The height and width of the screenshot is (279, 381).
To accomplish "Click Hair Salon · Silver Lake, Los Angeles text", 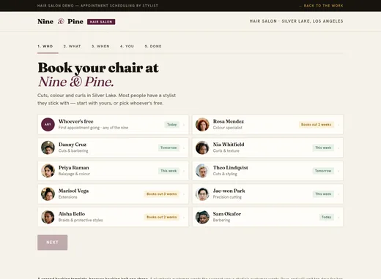I will coord(296,21).
